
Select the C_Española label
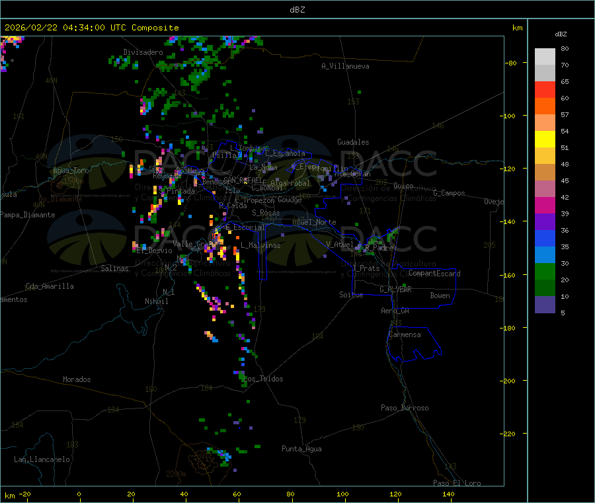point(286,153)
